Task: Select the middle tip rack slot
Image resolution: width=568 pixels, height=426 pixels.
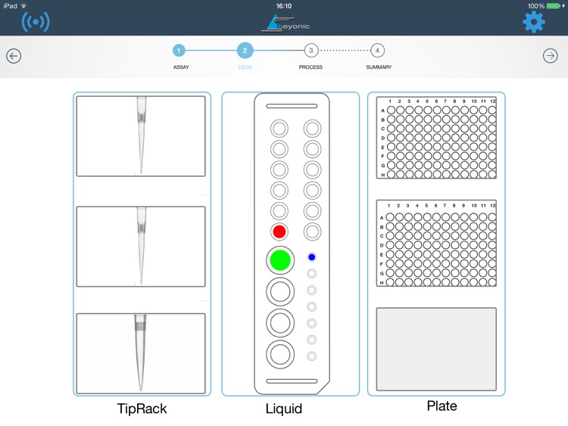Action: (x=141, y=247)
